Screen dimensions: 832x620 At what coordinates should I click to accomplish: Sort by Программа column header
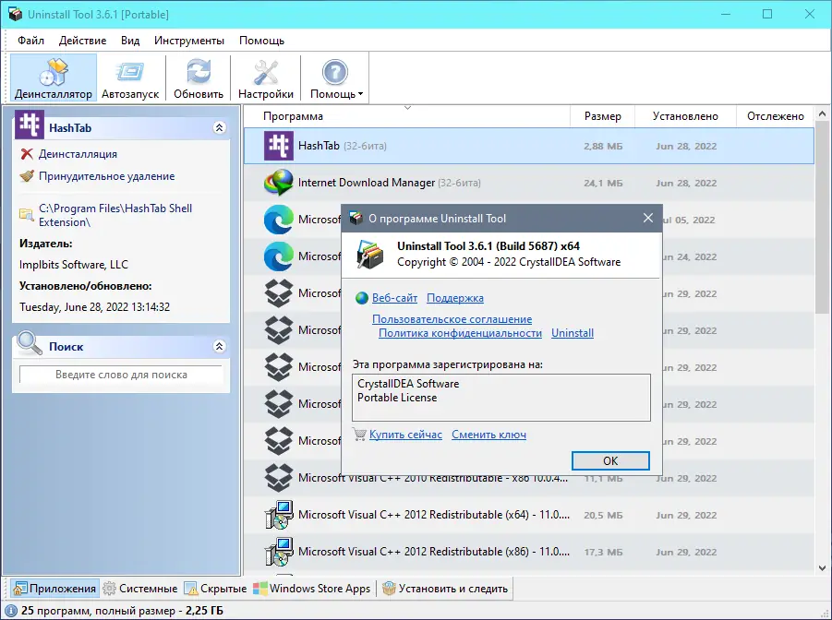(407, 116)
